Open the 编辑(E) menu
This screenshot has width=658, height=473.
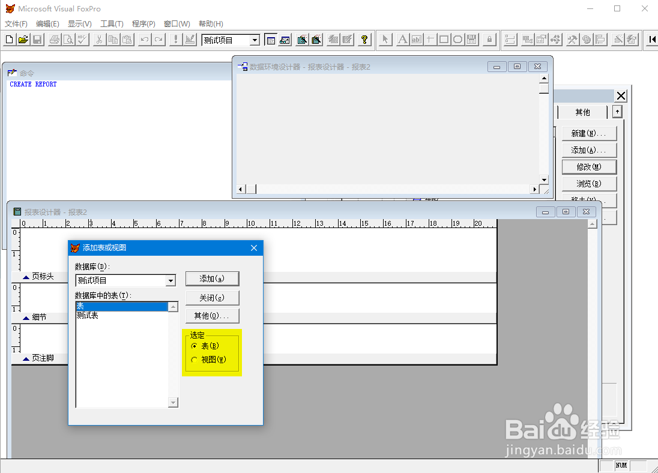(x=47, y=24)
